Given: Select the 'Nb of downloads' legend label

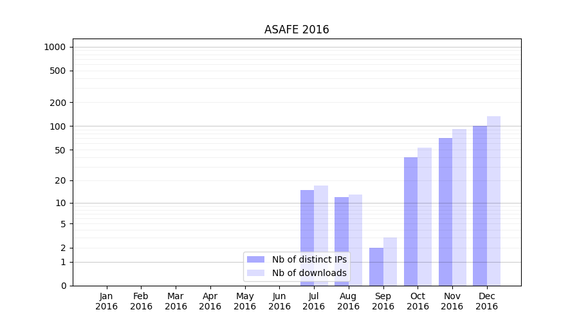Looking at the screenshot, I should pos(309,273).
